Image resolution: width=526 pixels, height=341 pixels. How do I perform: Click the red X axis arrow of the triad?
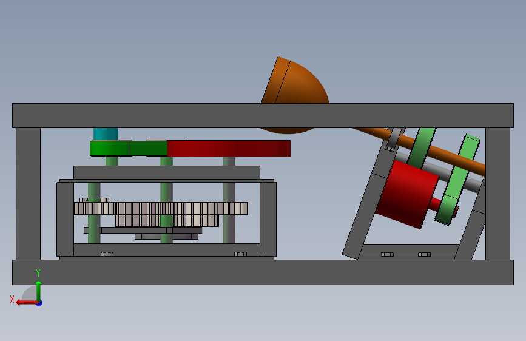tap(27, 302)
